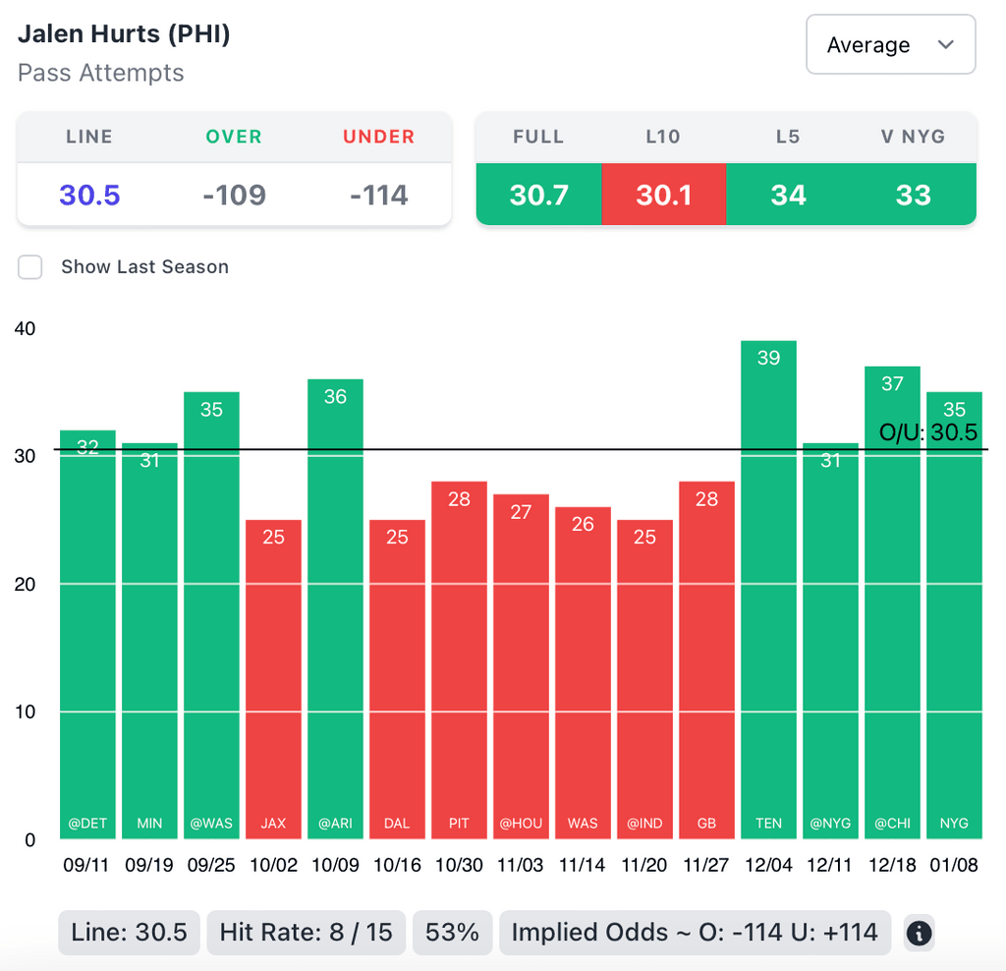This screenshot has width=1006, height=971.
Task: Select the 12/04 TEN bar showing 39
Action: click(x=768, y=590)
